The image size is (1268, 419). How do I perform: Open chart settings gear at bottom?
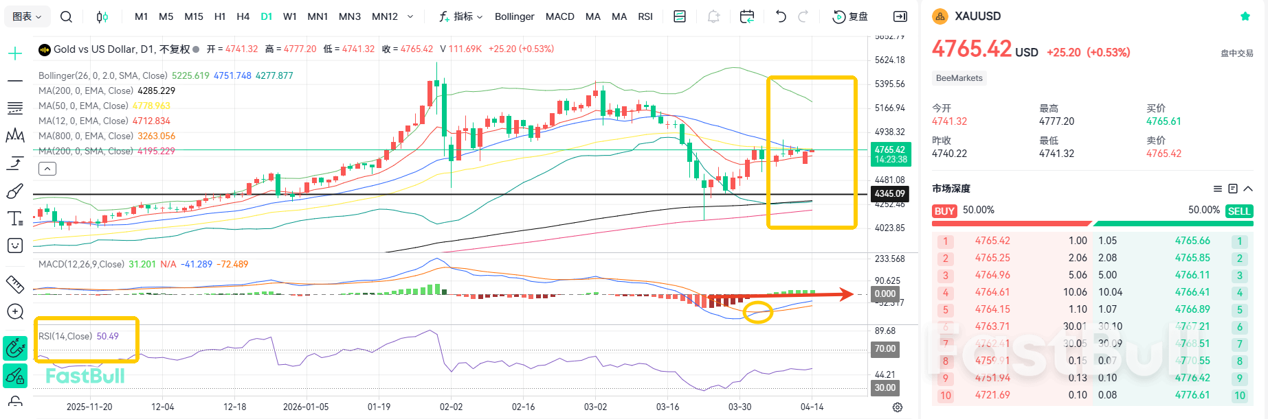click(x=897, y=407)
